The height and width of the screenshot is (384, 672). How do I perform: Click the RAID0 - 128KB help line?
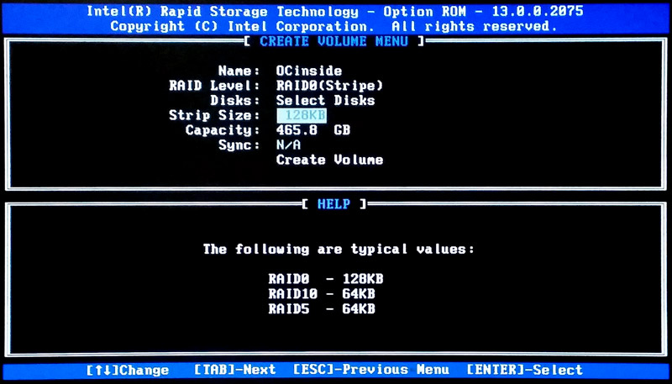click(x=326, y=279)
